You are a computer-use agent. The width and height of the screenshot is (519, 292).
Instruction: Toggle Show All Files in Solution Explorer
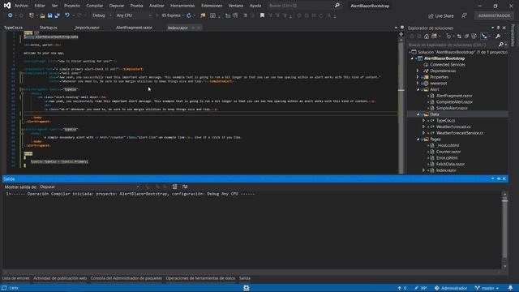tap(474, 36)
